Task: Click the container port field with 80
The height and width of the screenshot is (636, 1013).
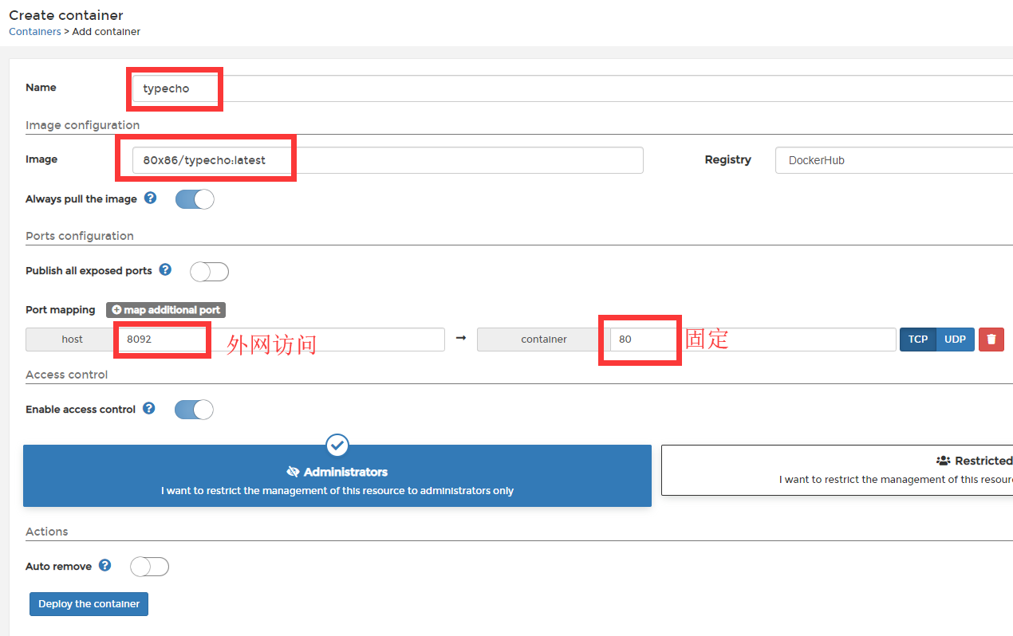Action: click(752, 340)
